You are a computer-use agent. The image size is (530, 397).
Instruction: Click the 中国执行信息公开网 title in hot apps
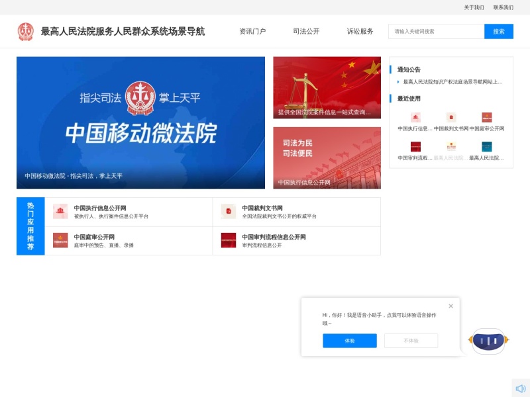click(x=100, y=208)
